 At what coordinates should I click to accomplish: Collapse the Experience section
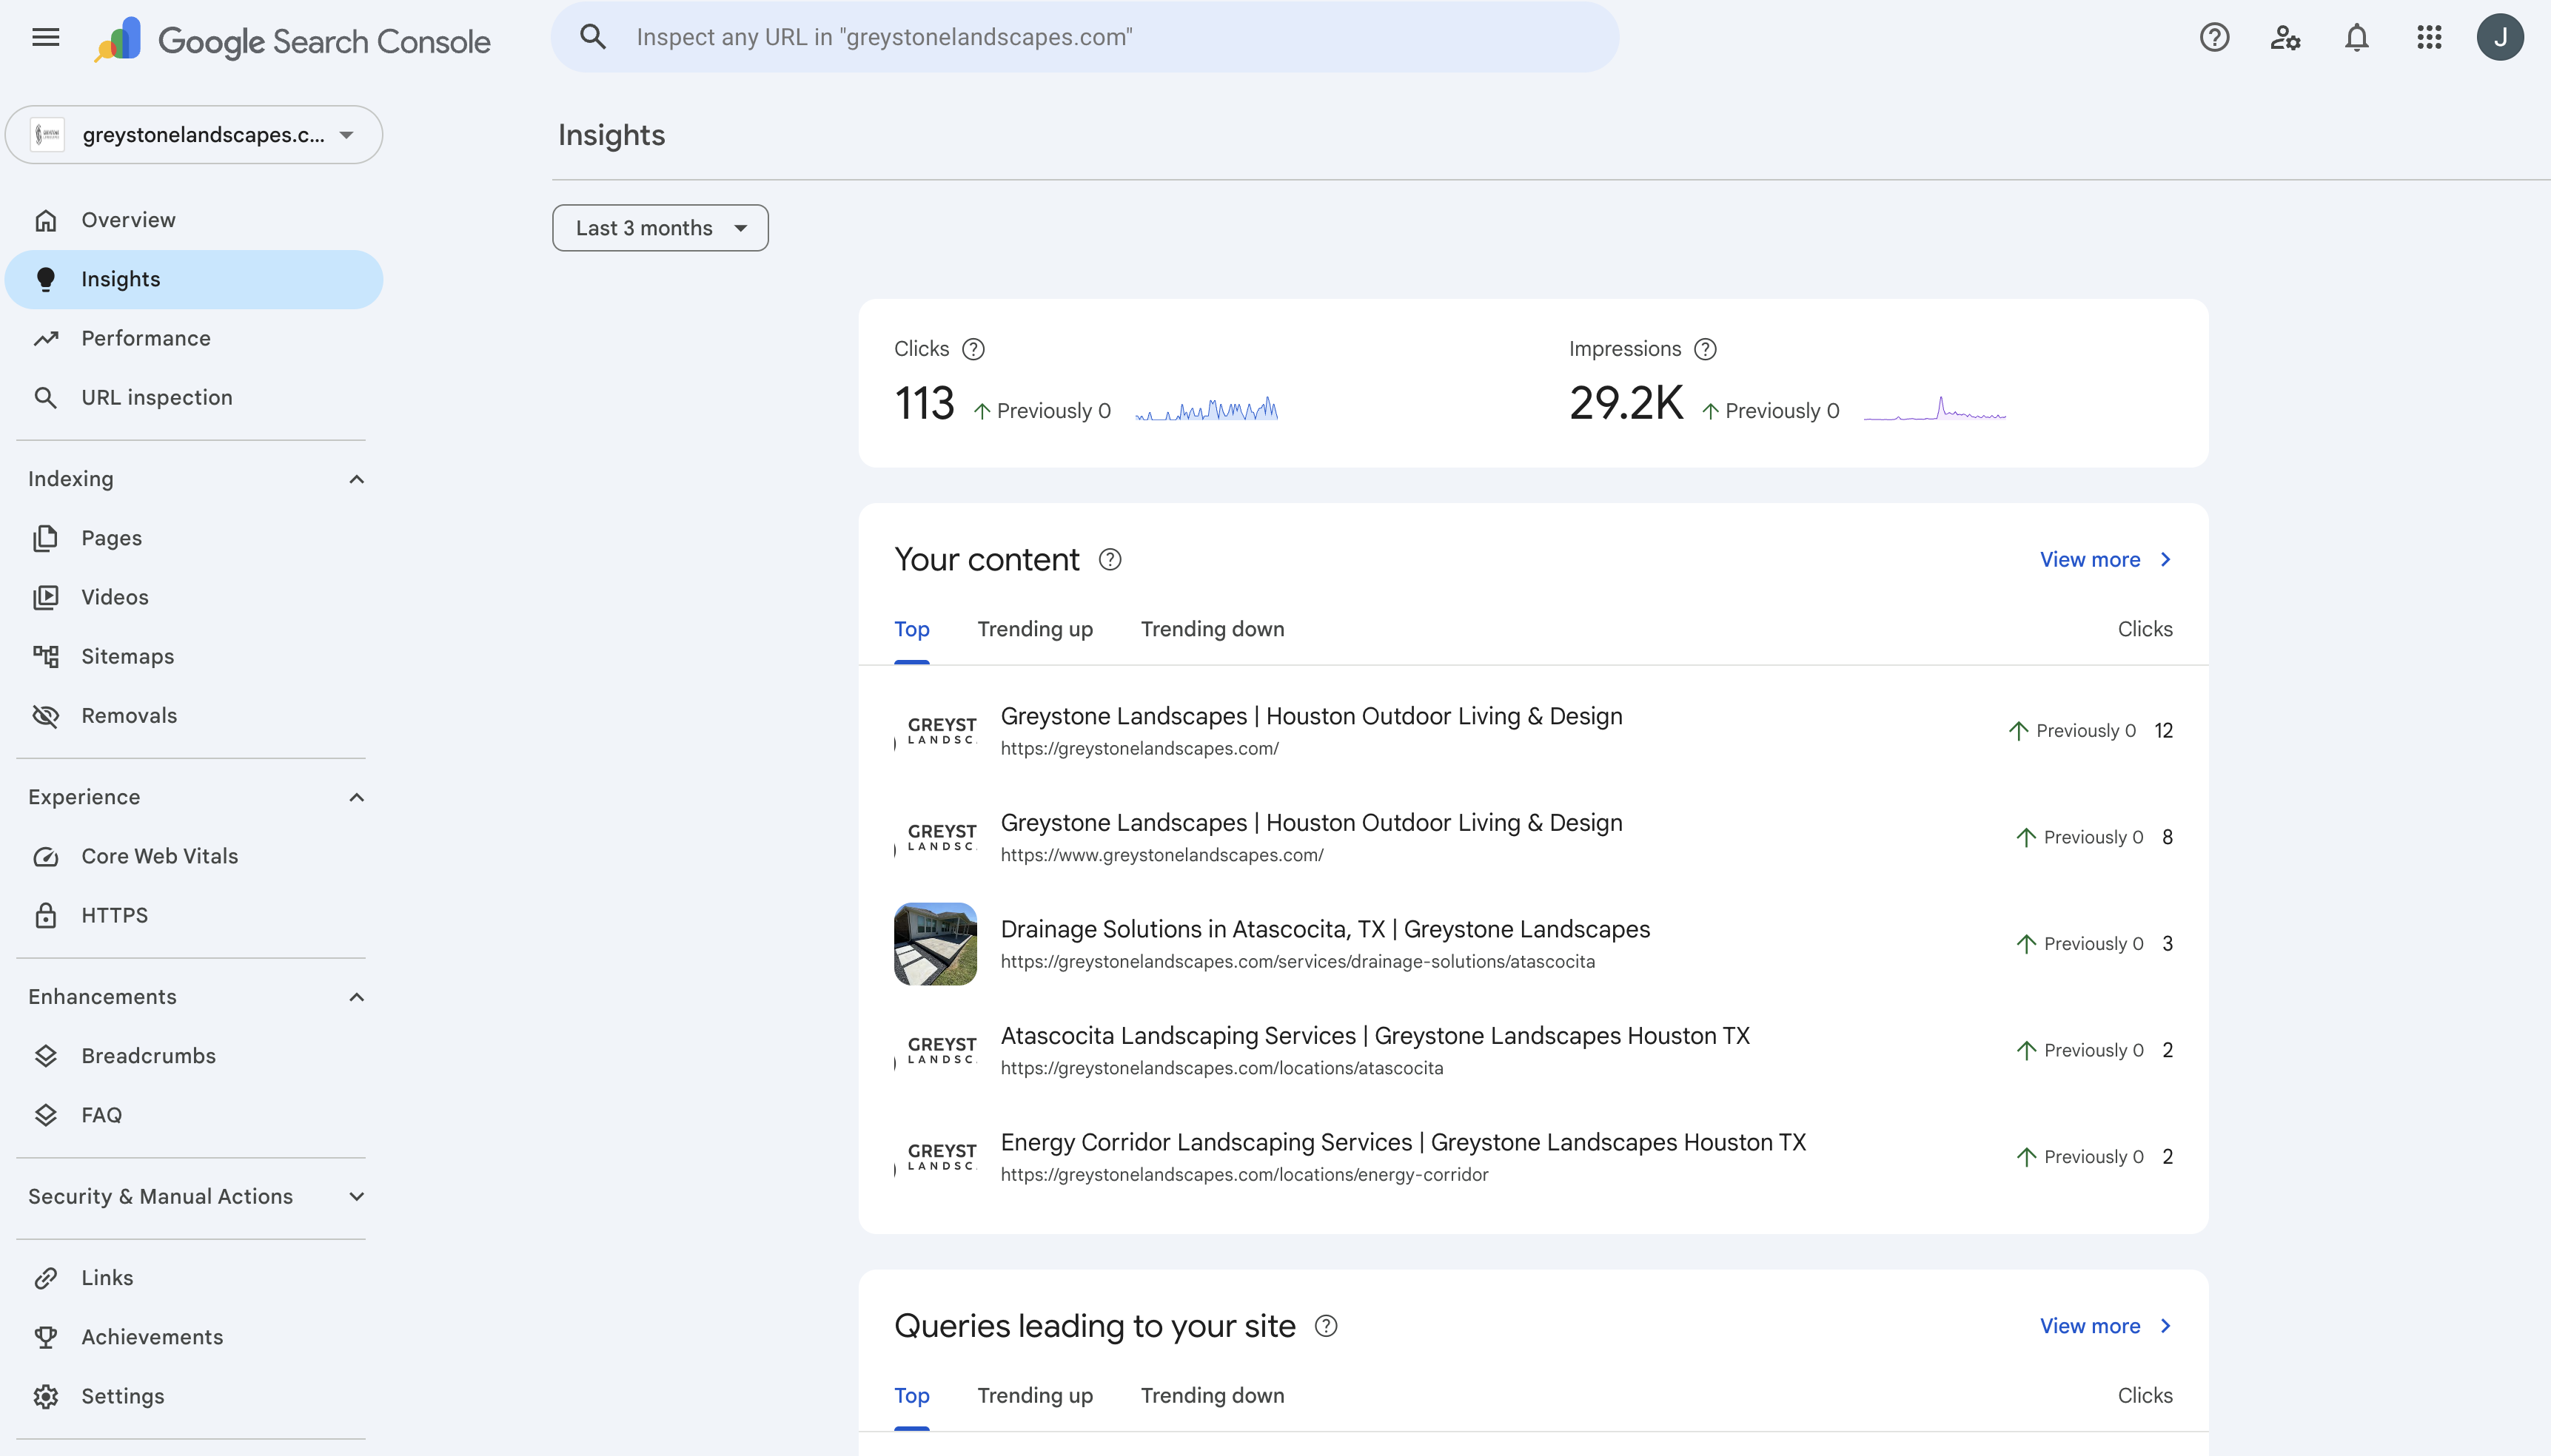click(x=356, y=797)
